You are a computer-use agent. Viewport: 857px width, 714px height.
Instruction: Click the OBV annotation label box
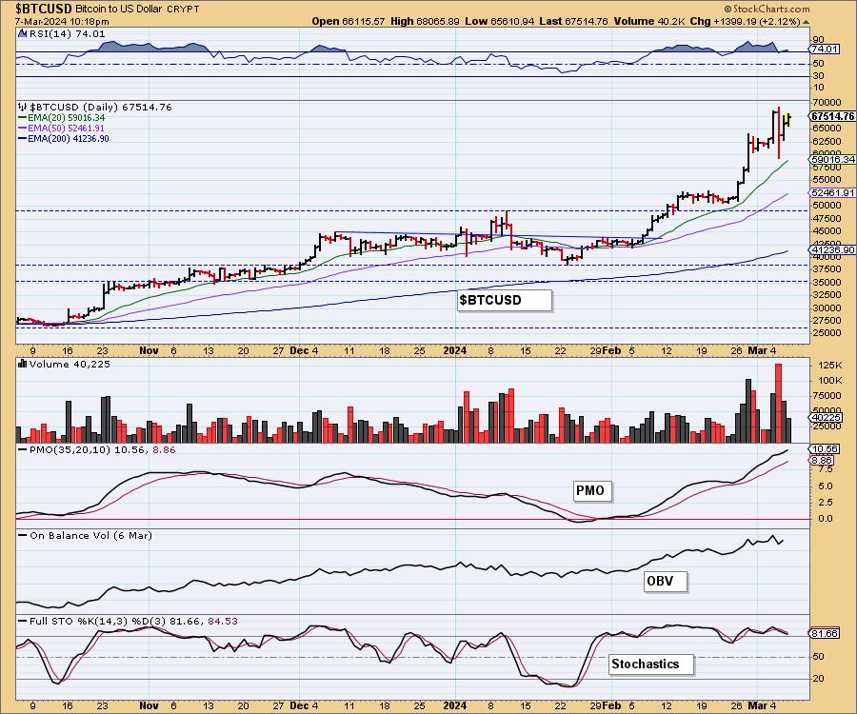point(665,581)
